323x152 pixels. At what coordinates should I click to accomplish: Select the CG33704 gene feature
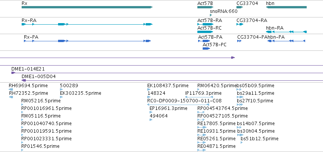pyautogui.click(x=240, y=7)
